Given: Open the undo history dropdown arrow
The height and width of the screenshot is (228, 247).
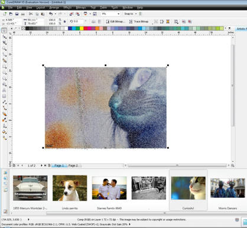Looking at the screenshot, I should (x=56, y=14).
